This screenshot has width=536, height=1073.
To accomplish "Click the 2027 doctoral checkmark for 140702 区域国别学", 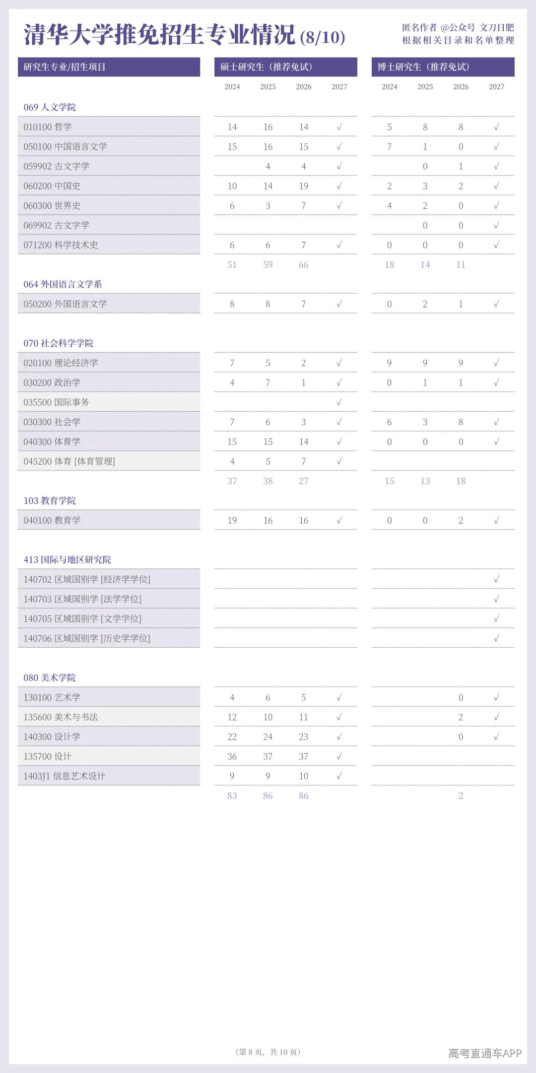I will point(496,579).
